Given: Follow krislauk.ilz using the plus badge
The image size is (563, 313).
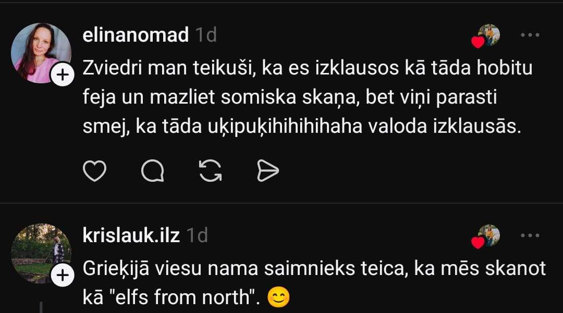Looking at the screenshot, I should 62,276.
